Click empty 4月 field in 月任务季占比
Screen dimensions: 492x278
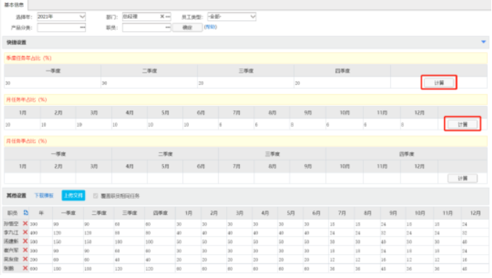click(129, 179)
